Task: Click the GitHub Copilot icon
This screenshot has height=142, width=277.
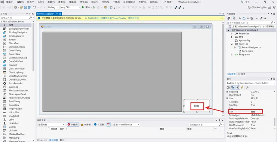Action: click(249, 7)
